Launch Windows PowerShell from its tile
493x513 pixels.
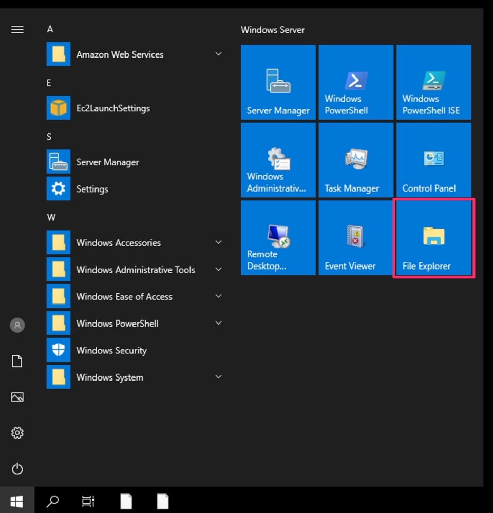pos(356,82)
